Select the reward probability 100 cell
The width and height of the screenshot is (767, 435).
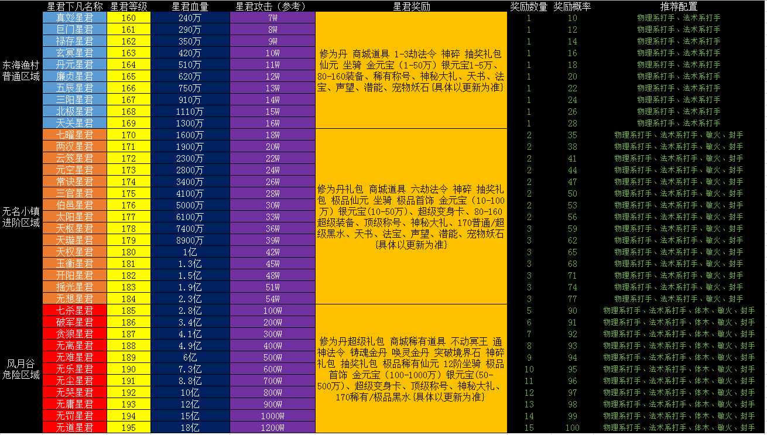click(572, 427)
